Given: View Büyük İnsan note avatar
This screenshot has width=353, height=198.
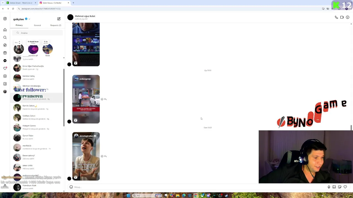Looking at the screenshot, I should (x=33, y=49).
